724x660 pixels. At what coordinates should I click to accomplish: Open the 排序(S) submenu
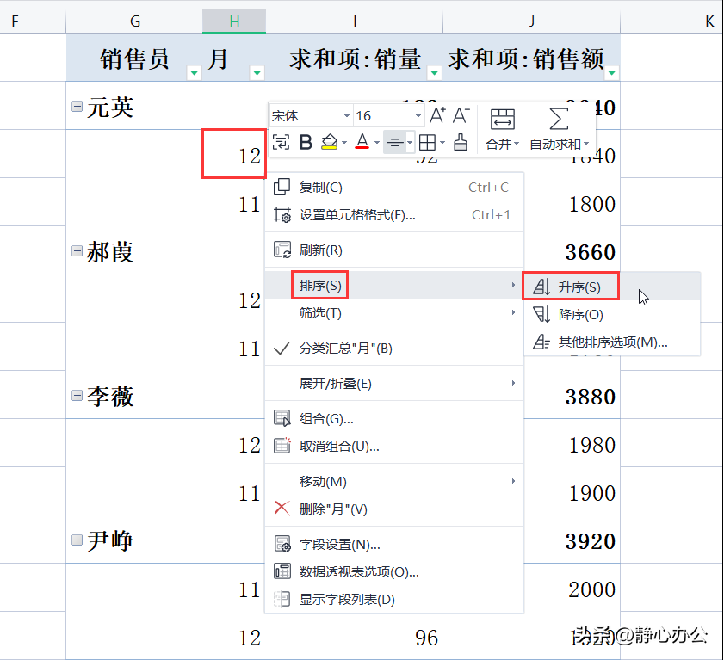click(x=394, y=285)
